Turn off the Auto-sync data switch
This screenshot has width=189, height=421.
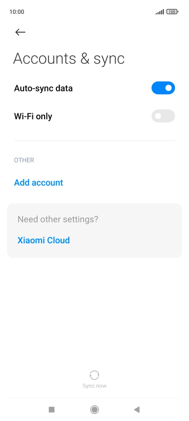pyautogui.click(x=163, y=88)
